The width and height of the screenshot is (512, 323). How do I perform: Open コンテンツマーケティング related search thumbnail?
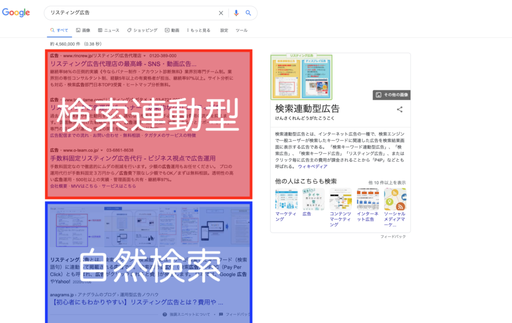click(x=340, y=199)
